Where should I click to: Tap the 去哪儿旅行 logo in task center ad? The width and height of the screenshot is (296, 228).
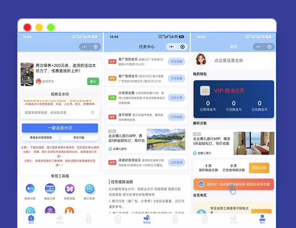(110, 149)
